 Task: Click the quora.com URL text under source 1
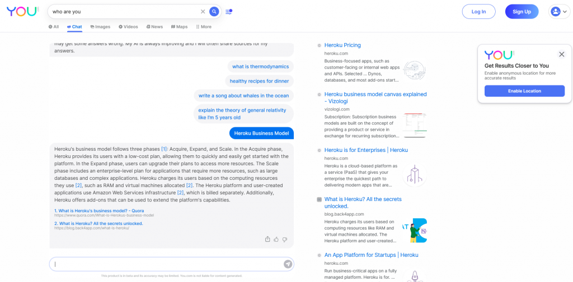pos(104,215)
